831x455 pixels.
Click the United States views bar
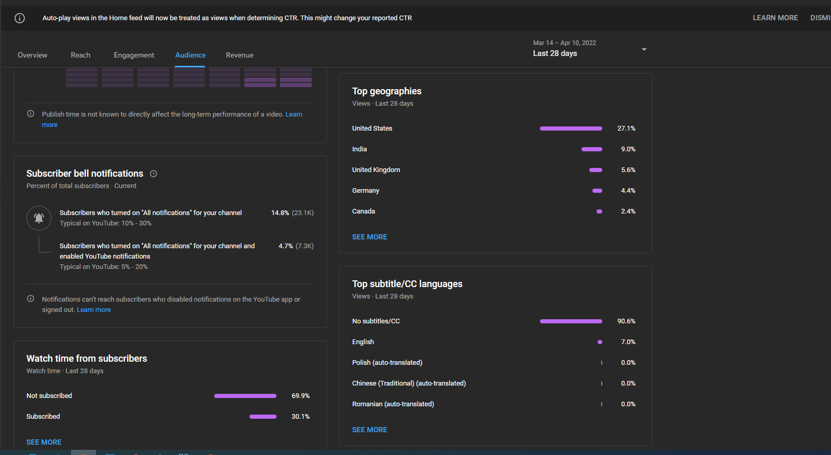tap(571, 129)
